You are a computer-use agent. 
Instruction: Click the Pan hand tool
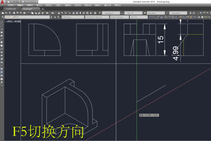click(x=59, y=13)
